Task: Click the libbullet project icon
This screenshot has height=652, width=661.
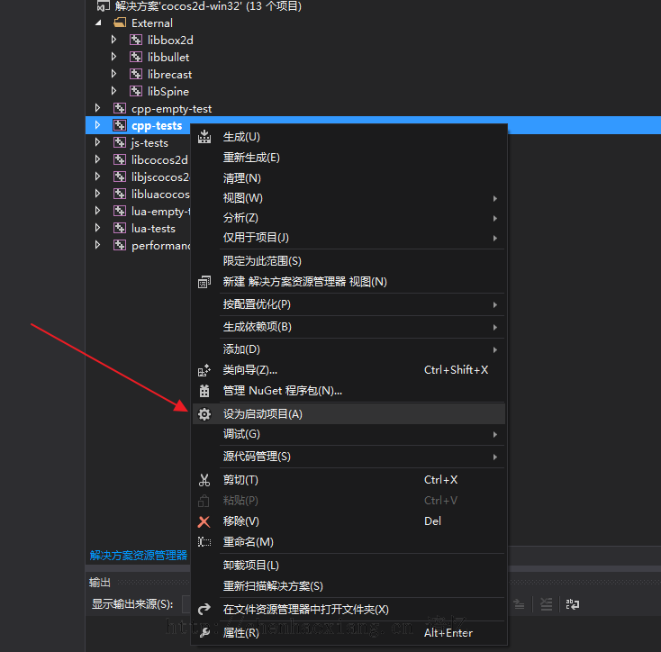Action: 136,57
